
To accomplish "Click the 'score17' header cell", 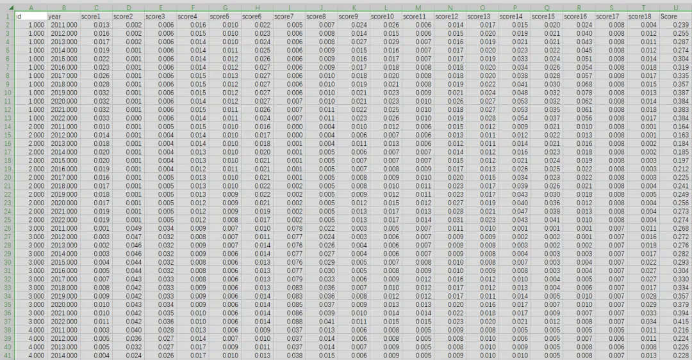I will [x=611, y=16].
